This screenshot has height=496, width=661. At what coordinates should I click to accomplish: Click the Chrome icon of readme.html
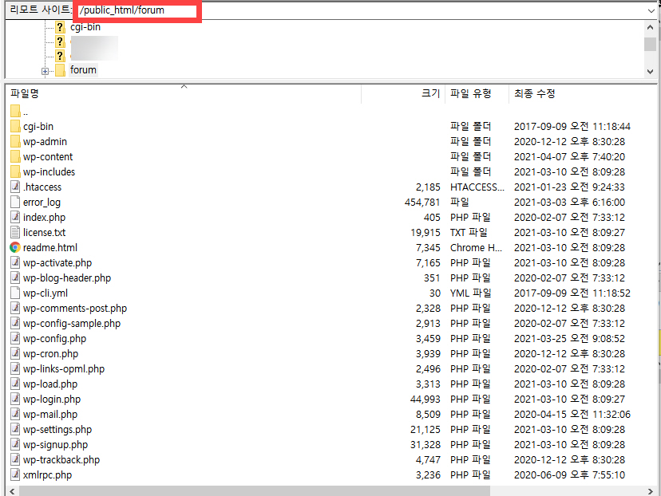click(x=15, y=247)
